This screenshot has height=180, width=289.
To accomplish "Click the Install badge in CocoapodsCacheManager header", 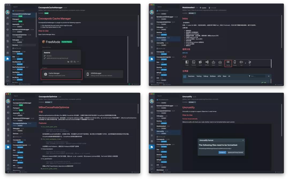I will click(46, 13).
